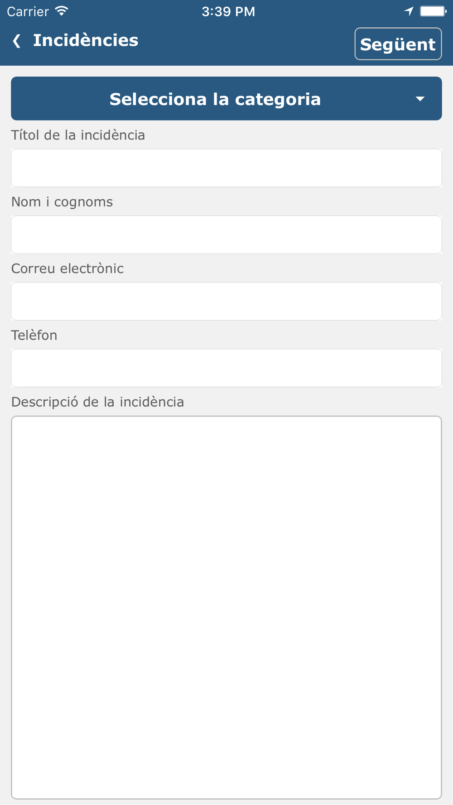Click the "Títol de la incidència" label

78,135
